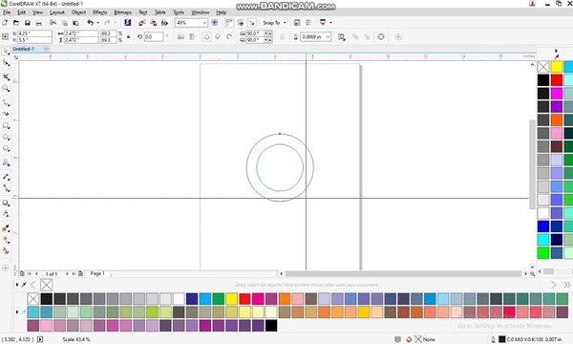Toggle Show Rulers button
This screenshot has height=344, width=573.
229,23
